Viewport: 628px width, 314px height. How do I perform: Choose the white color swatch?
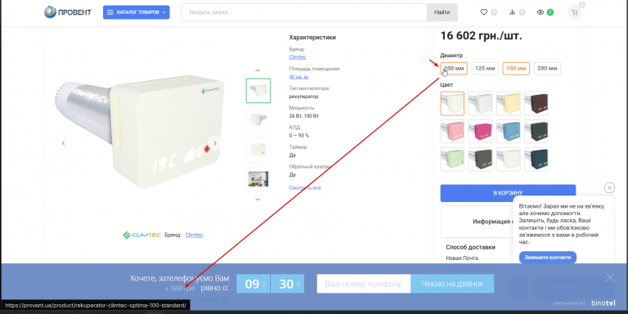click(x=480, y=104)
